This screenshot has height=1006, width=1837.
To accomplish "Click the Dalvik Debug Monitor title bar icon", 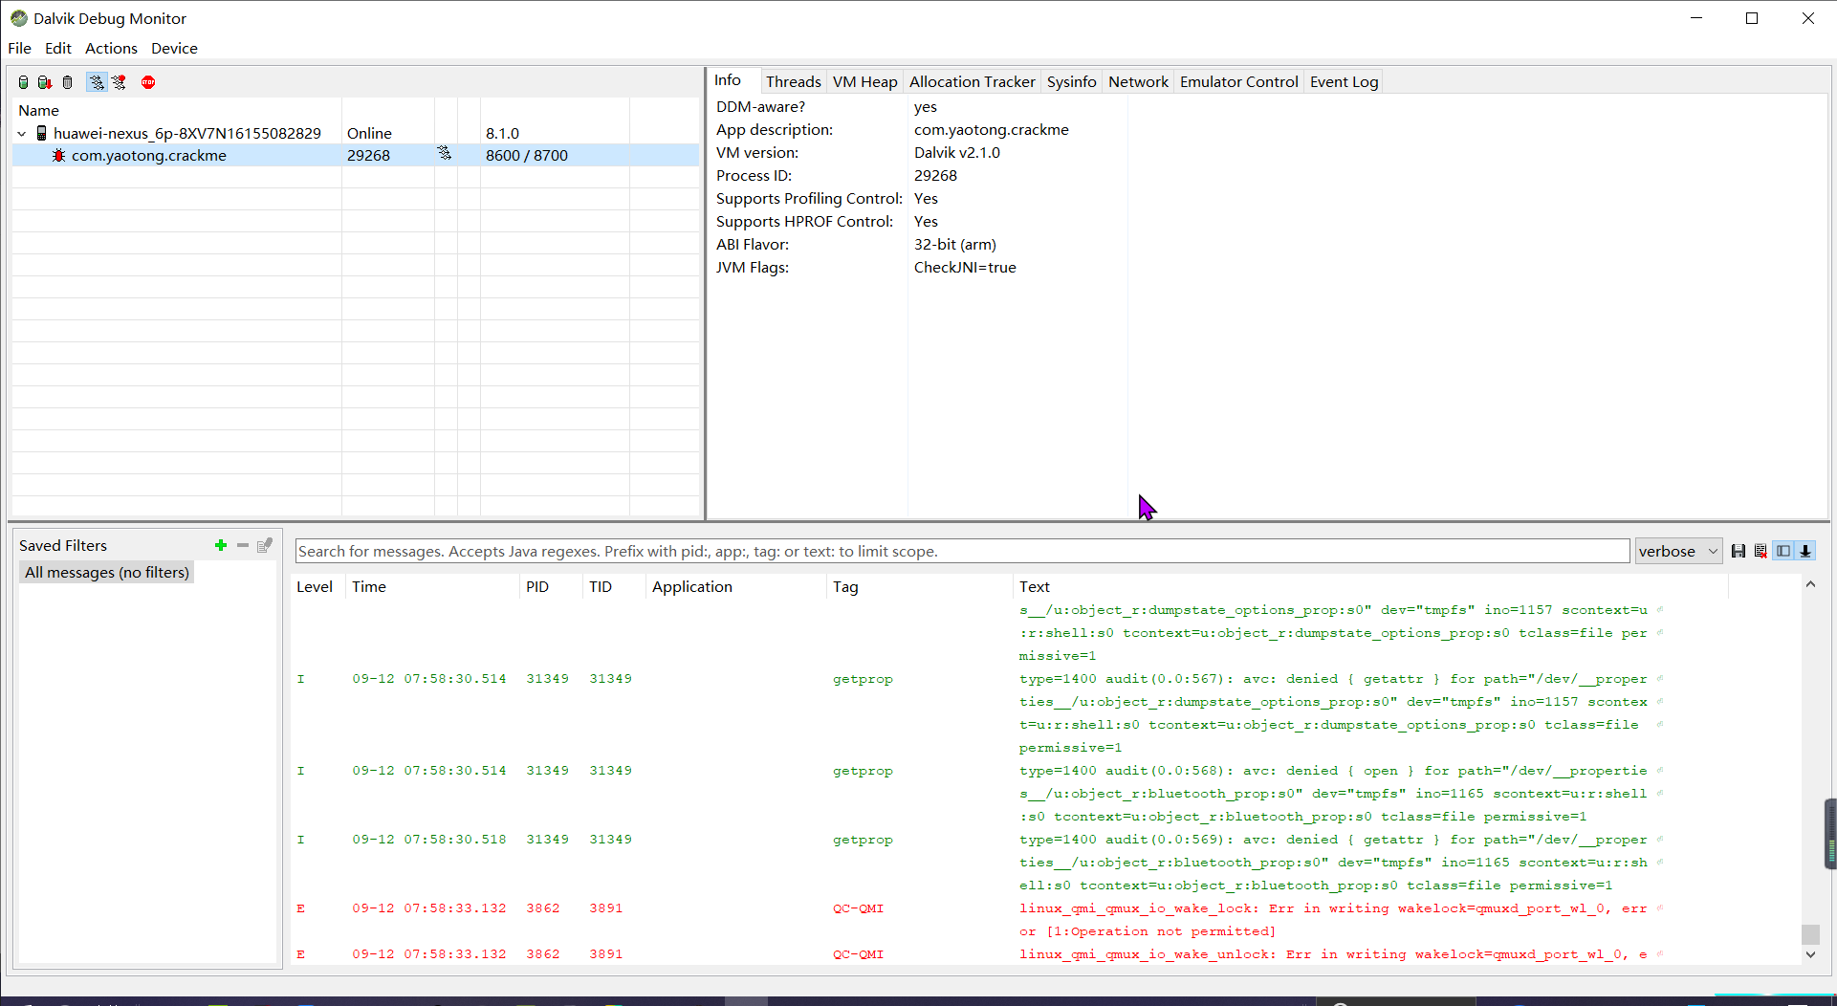I will (x=18, y=18).
